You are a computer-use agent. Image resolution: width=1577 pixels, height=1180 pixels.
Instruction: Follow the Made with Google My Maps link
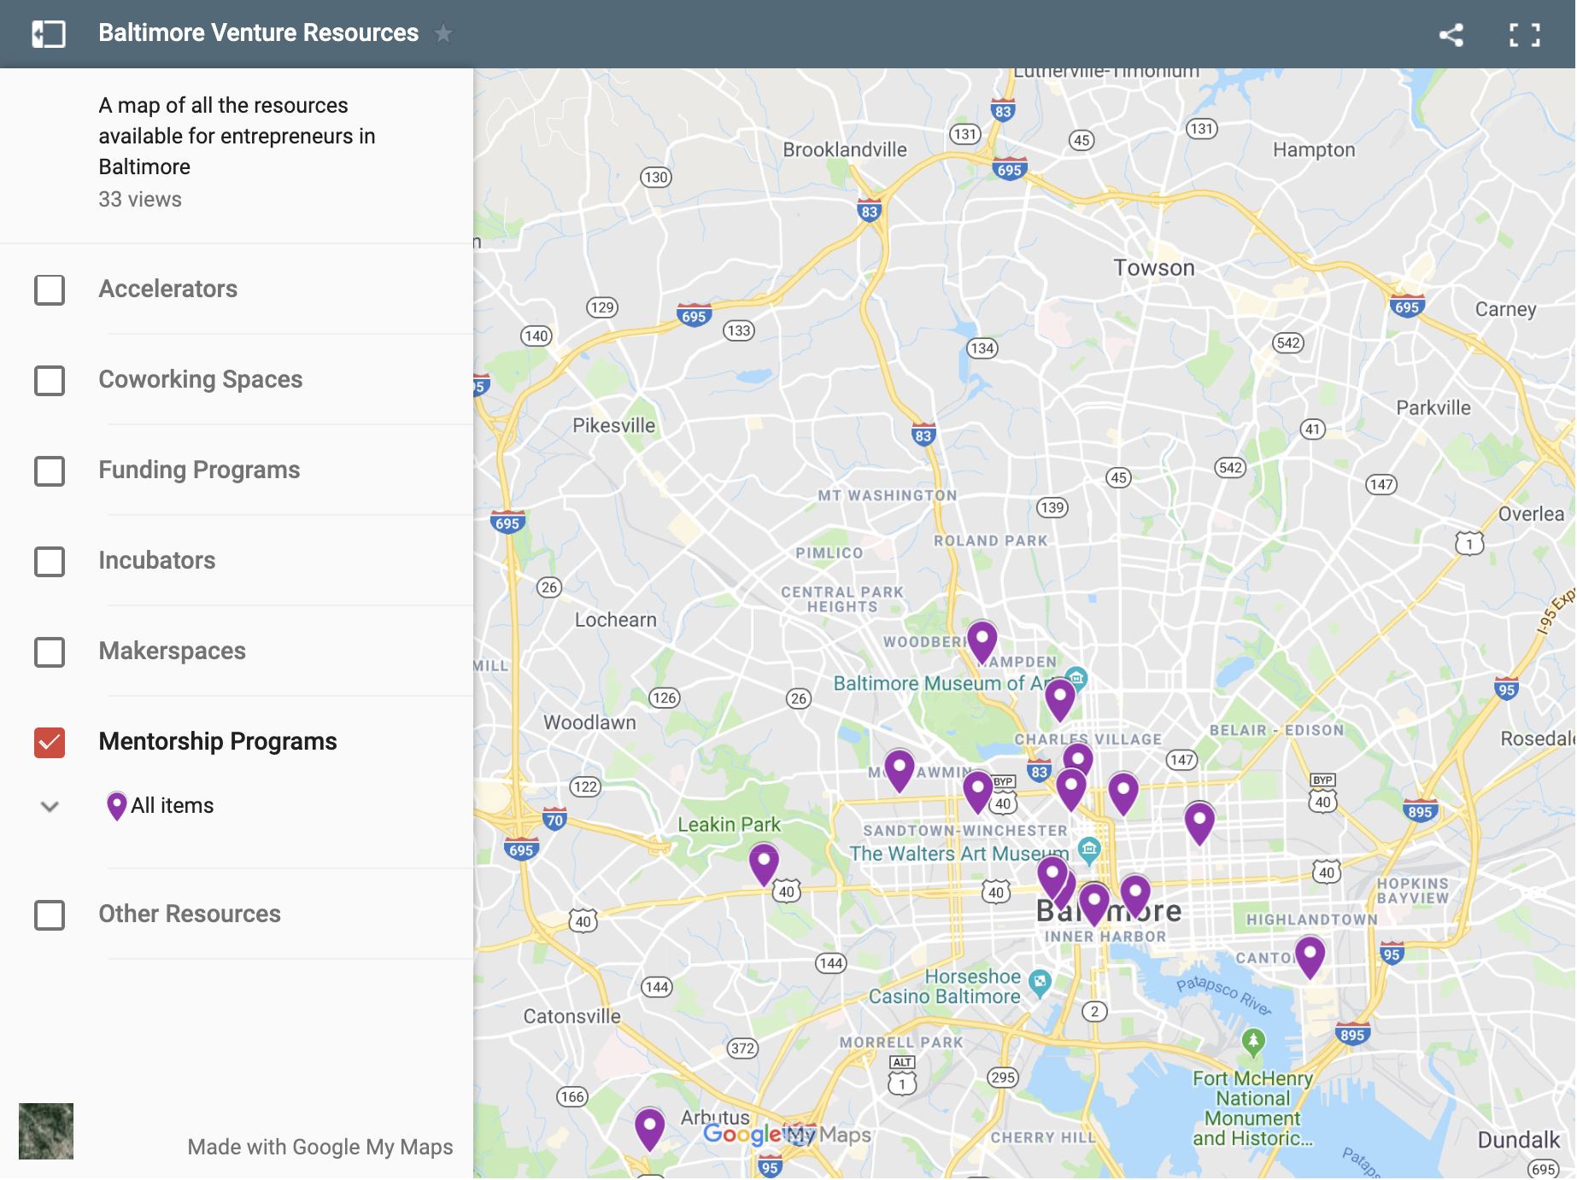pyautogui.click(x=320, y=1147)
